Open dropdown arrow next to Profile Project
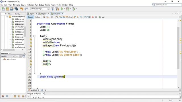Image resolution: width=182 pixels, height=102 pixels. tap(76, 9)
